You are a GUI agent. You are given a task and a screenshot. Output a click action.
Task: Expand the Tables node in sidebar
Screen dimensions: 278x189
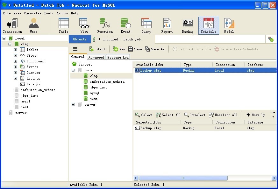15,50
